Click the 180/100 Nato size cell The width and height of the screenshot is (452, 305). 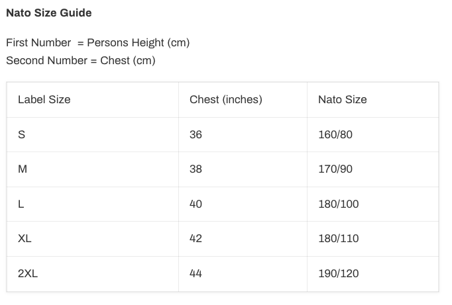click(x=338, y=204)
